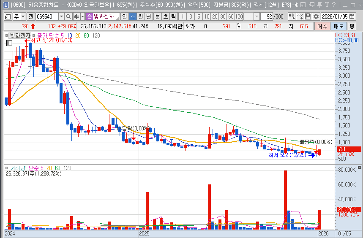Click the 매도 sell button

pyautogui.click(x=338, y=26)
